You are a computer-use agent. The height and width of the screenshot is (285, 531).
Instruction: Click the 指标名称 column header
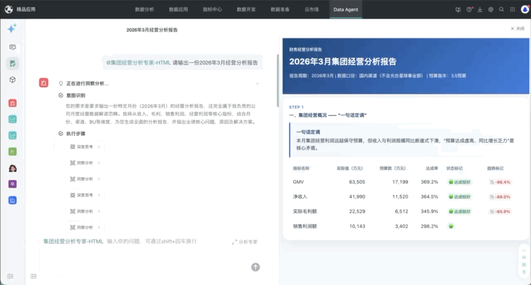[301, 168]
